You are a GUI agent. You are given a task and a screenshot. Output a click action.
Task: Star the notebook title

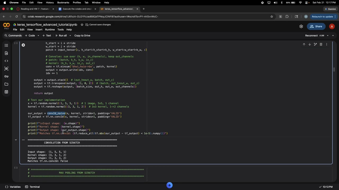(82, 25)
